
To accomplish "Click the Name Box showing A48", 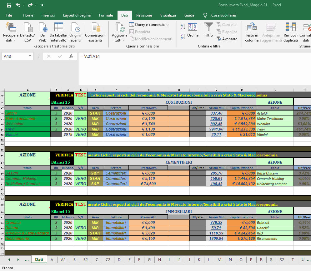I will pyautogui.click(x=15, y=56).
